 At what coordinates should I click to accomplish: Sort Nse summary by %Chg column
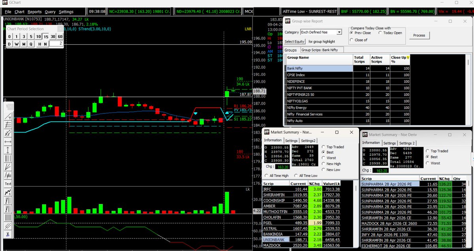point(314,183)
